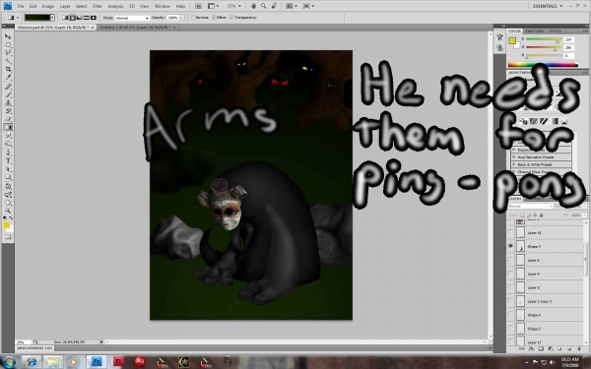The width and height of the screenshot is (591, 369).
Task: Select the Brush tool
Action: (x=8, y=94)
